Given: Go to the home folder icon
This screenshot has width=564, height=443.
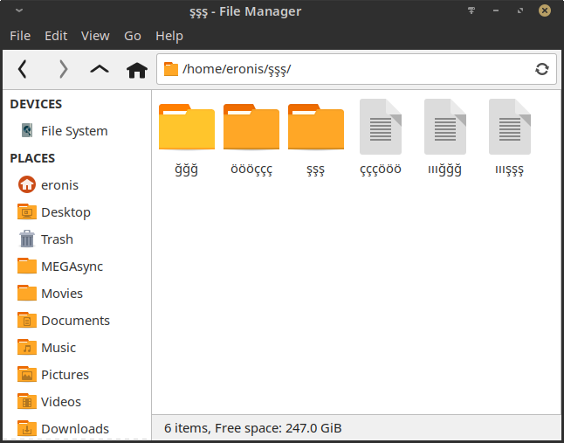Looking at the screenshot, I should tap(137, 70).
